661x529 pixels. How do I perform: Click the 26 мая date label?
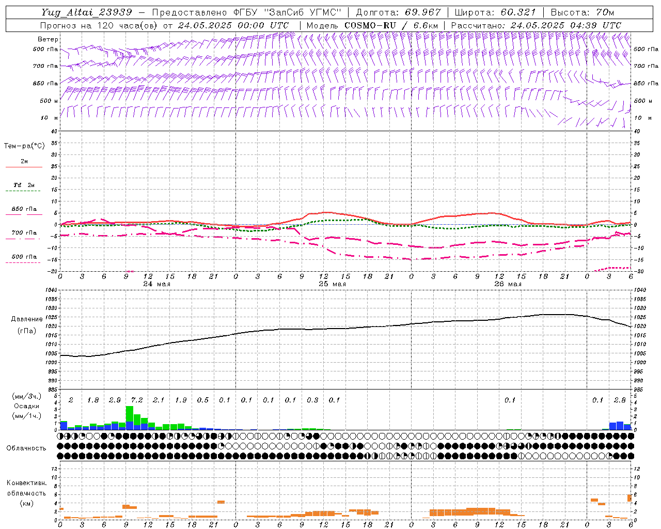[x=508, y=284]
